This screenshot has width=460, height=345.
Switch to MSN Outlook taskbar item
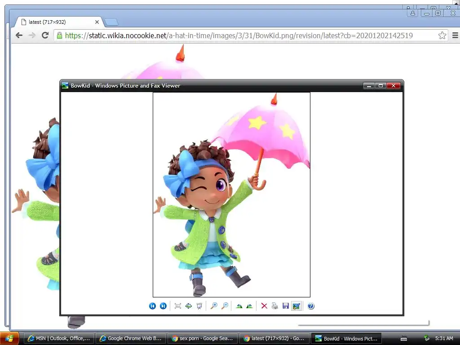tap(59, 338)
